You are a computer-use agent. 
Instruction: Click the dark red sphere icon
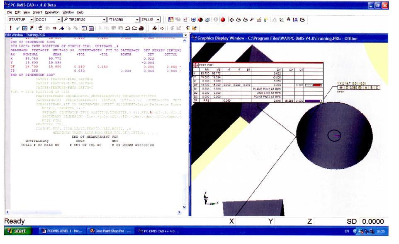pos(200,19)
